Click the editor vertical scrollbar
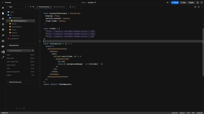This screenshot has height=114, width=204. (x=203, y=52)
